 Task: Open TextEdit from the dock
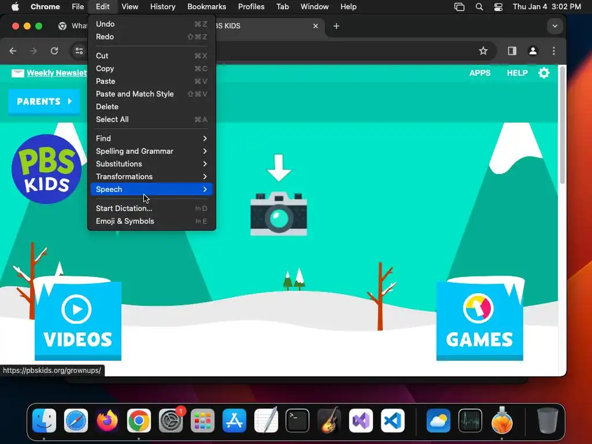tap(266, 421)
